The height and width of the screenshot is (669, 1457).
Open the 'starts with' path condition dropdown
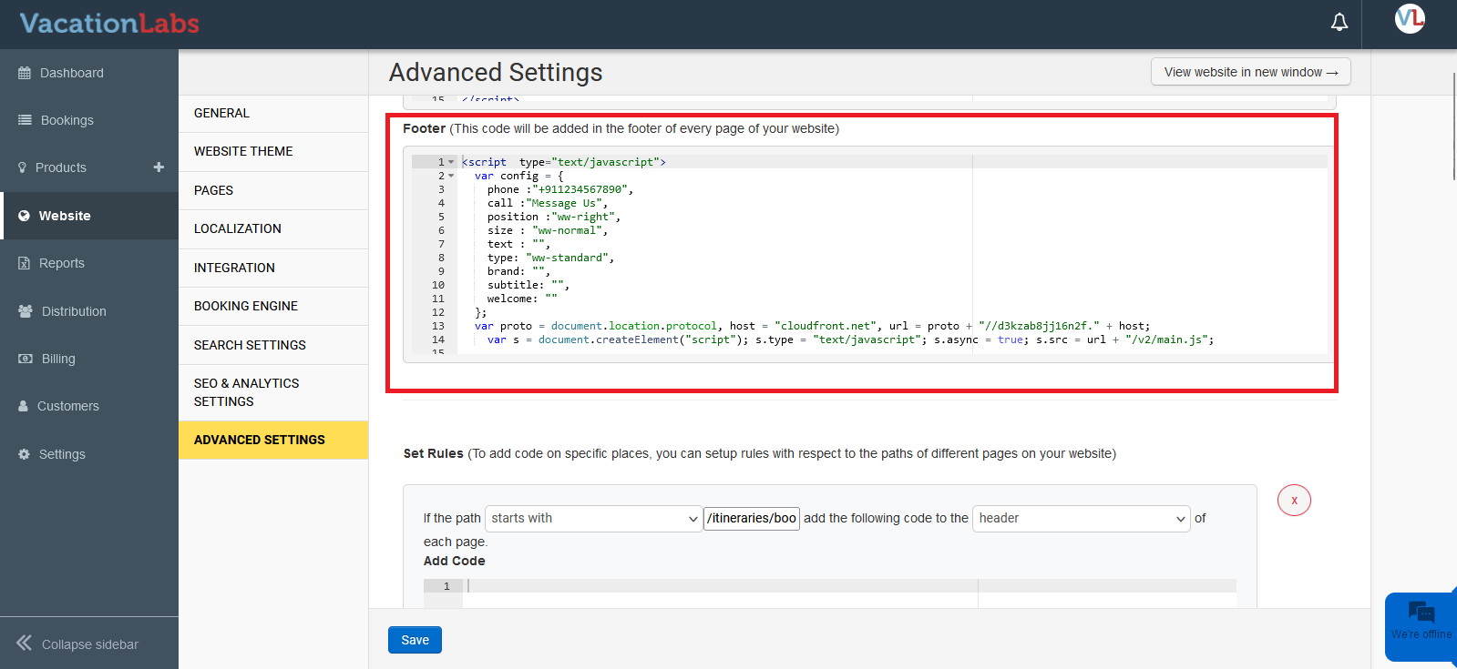click(x=593, y=519)
